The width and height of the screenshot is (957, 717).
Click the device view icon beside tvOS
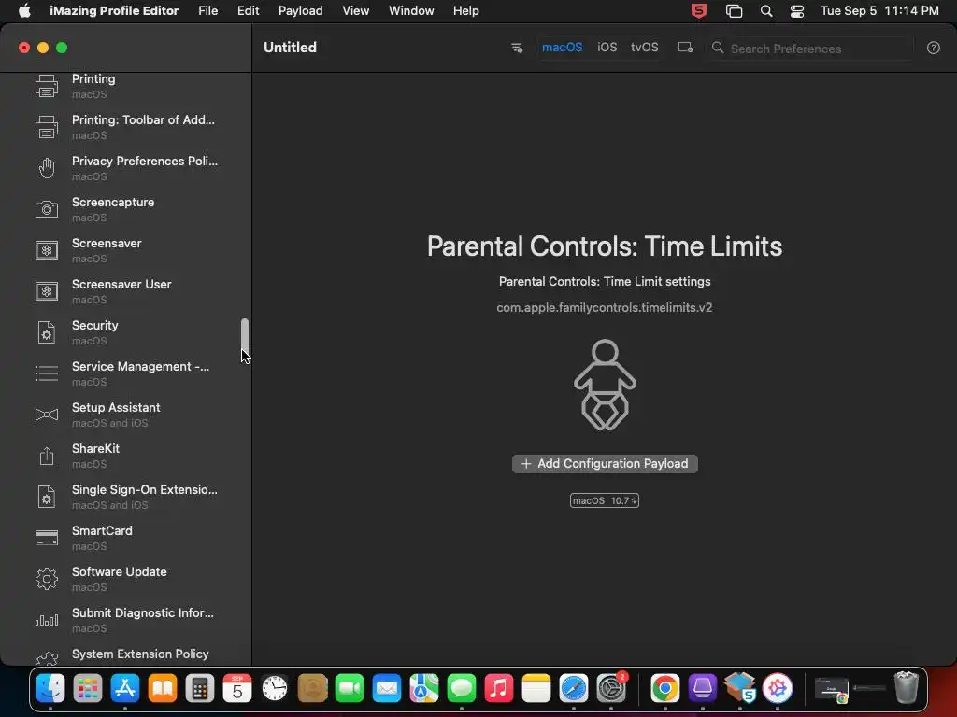pyautogui.click(x=685, y=48)
